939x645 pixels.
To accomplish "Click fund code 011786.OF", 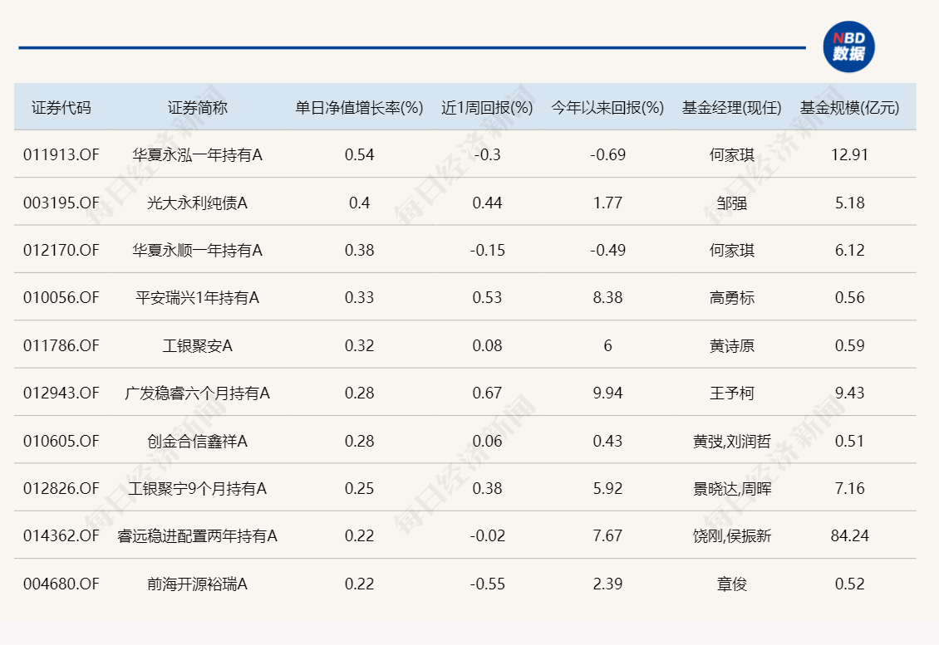I will point(61,346).
